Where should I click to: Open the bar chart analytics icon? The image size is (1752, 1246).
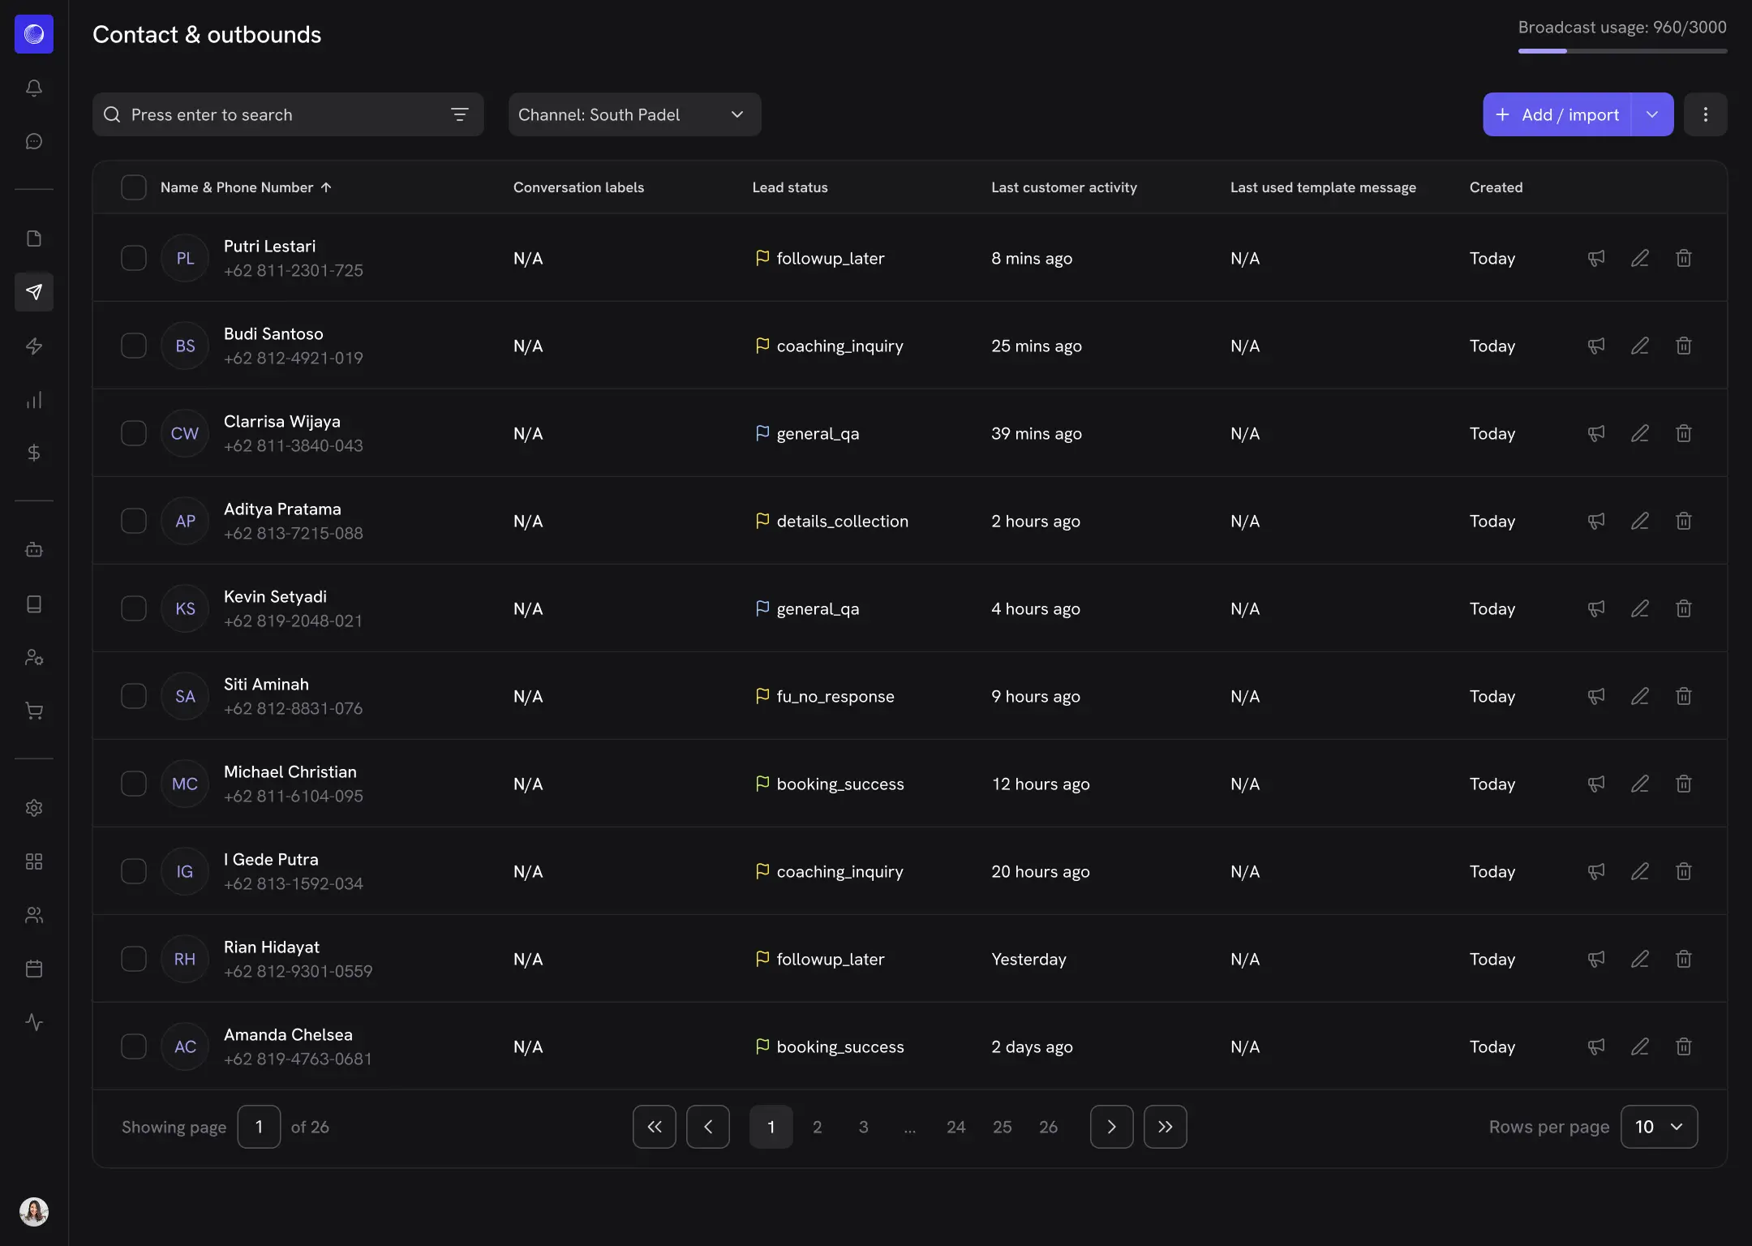pyautogui.click(x=34, y=400)
